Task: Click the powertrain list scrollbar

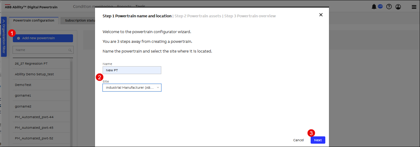Action: (71, 100)
